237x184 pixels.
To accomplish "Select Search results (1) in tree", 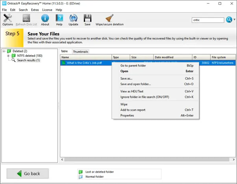I will coord(28,60).
